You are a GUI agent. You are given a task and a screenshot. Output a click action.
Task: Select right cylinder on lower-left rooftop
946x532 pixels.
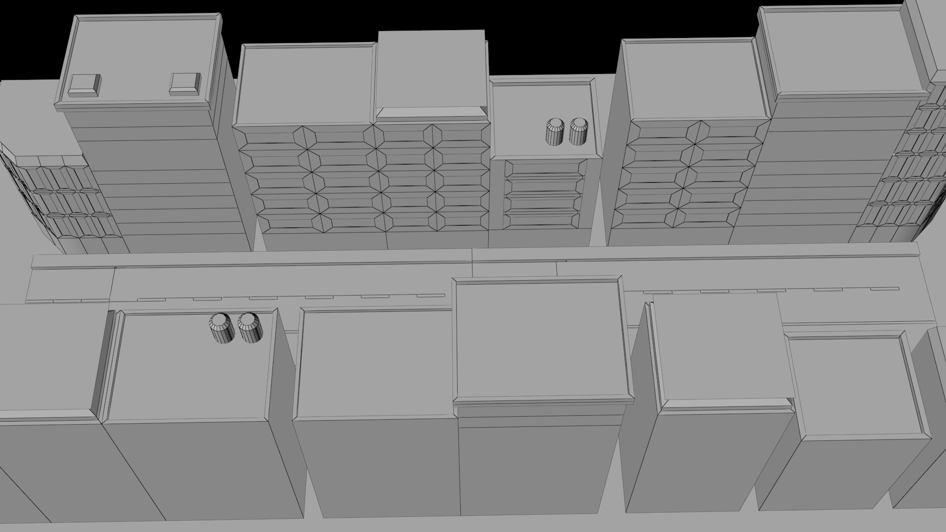(x=250, y=328)
